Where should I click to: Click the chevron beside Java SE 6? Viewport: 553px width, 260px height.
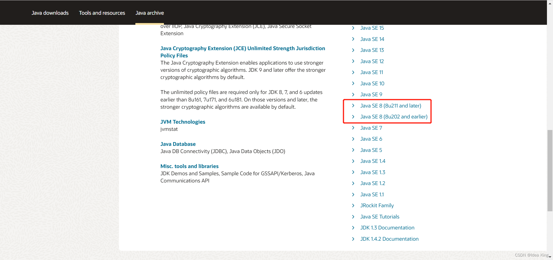pyautogui.click(x=353, y=139)
